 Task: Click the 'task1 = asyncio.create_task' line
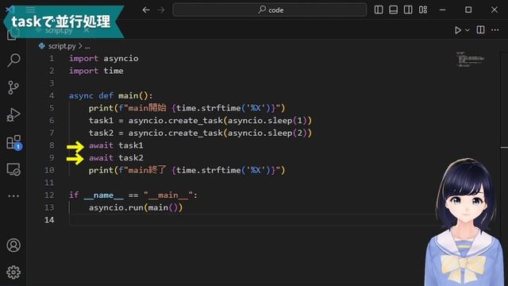pyautogui.click(x=200, y=120)
